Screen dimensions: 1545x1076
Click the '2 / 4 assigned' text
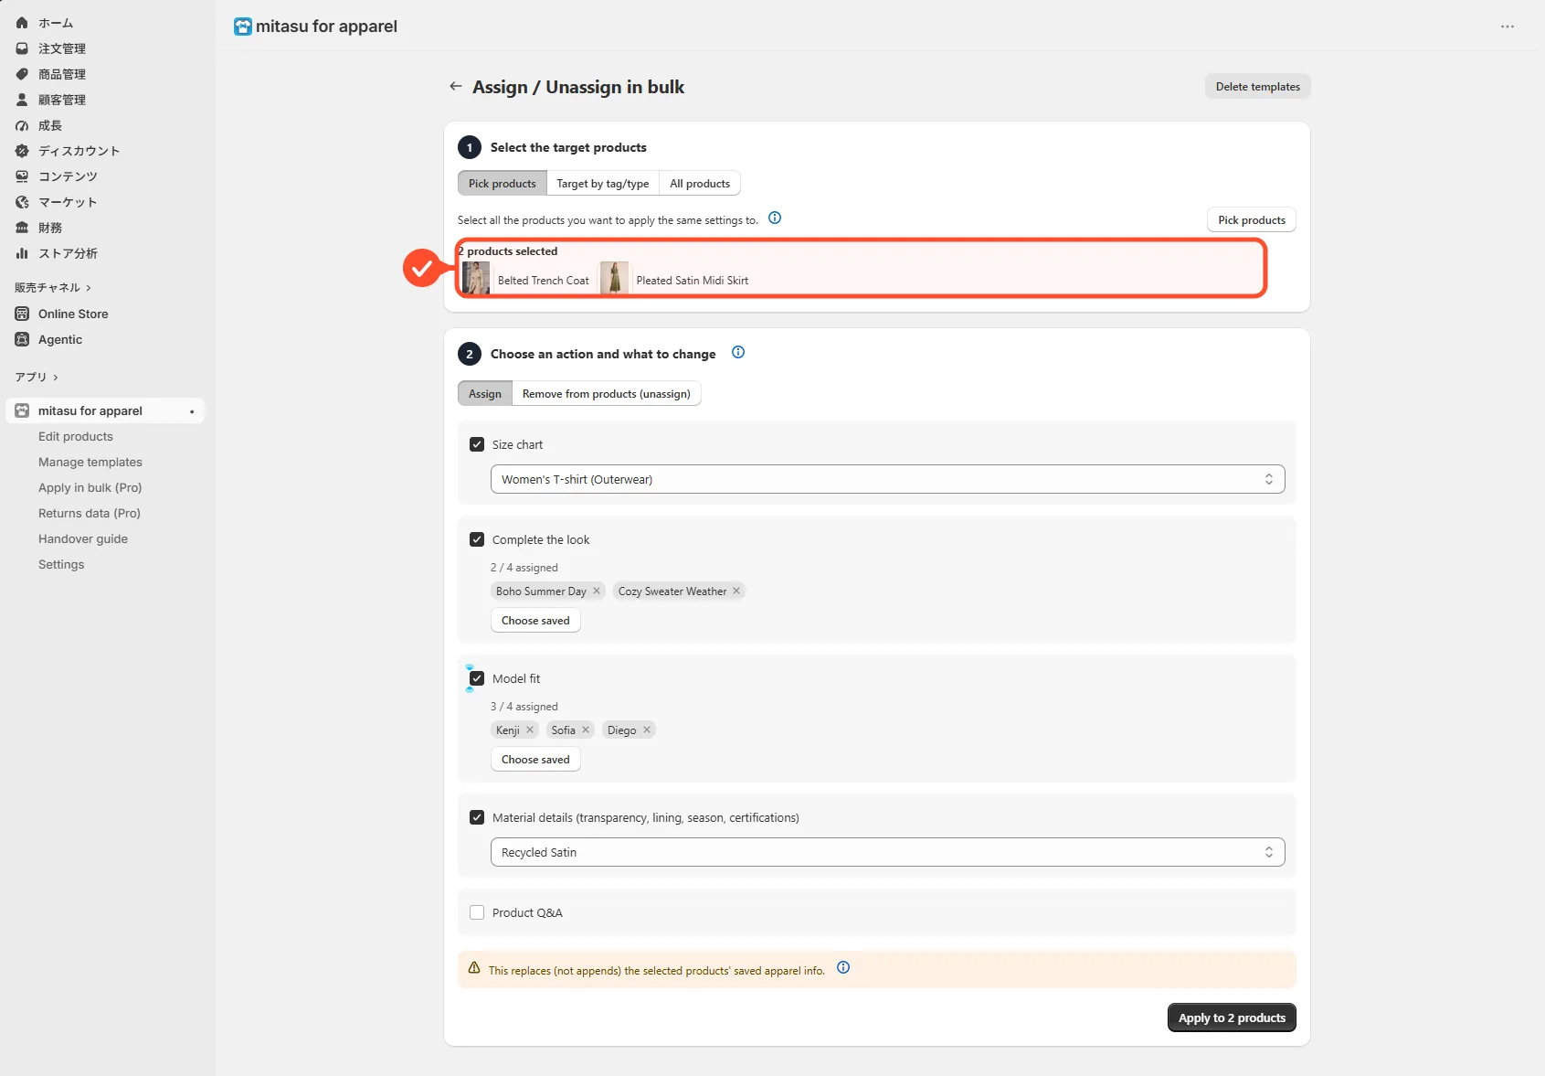[x=524, y=568]
